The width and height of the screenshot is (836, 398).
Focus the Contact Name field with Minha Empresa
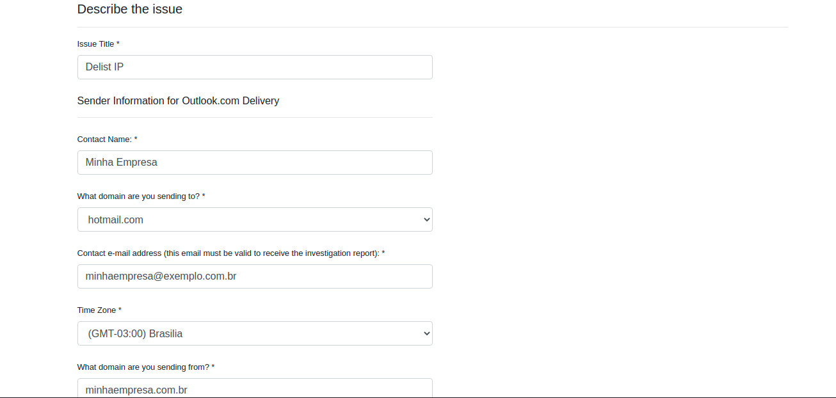click(x=255, y=163)
